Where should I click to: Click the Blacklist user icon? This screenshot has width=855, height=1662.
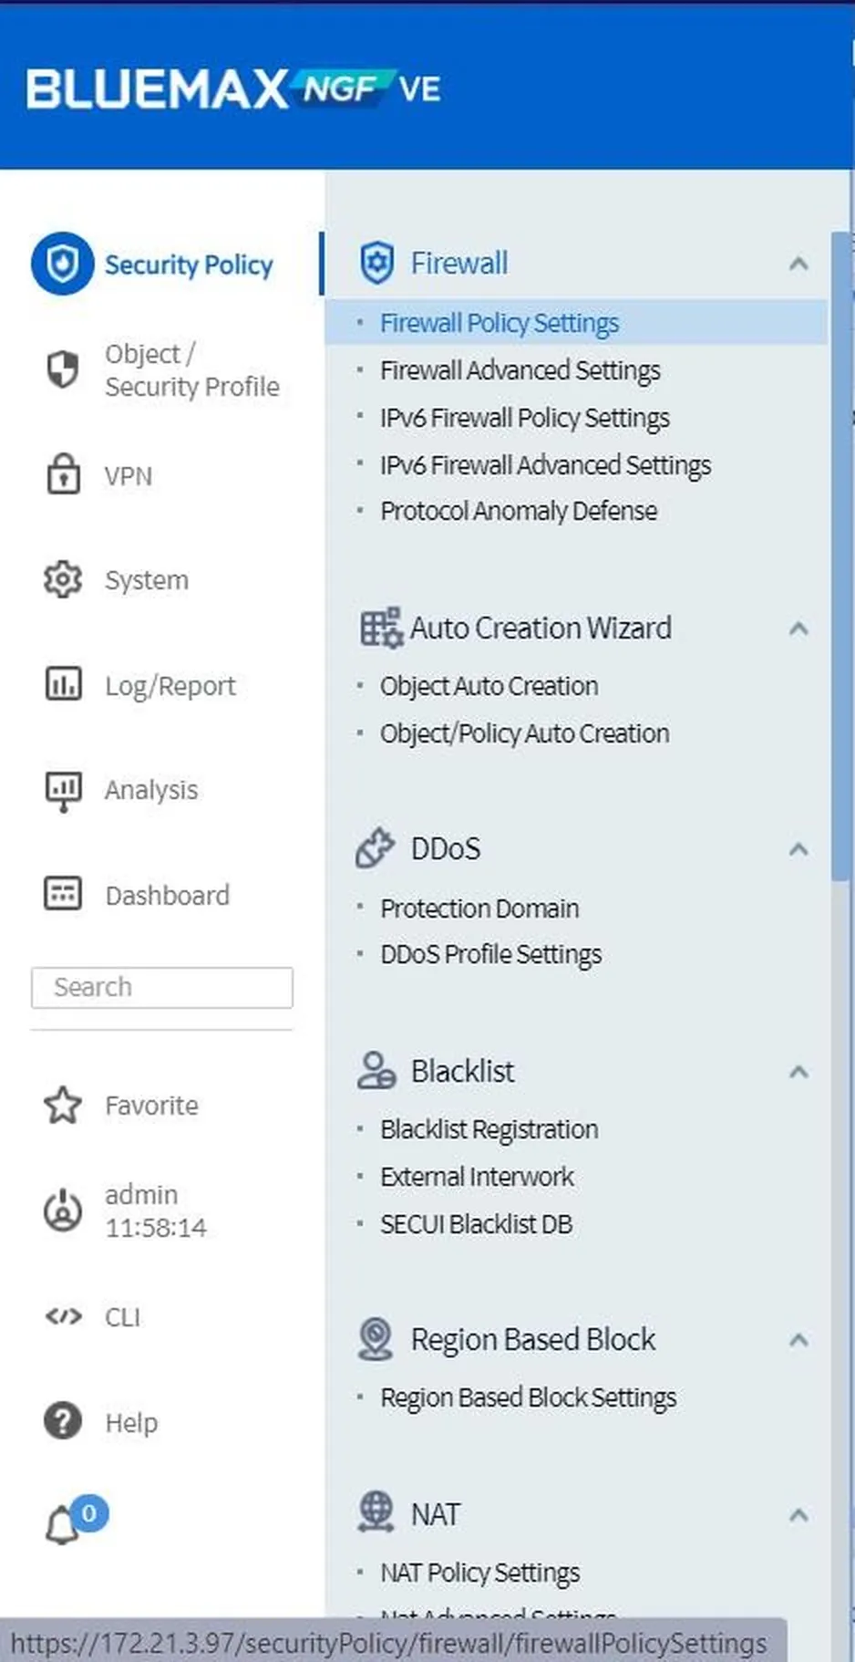pos(376,1071)
